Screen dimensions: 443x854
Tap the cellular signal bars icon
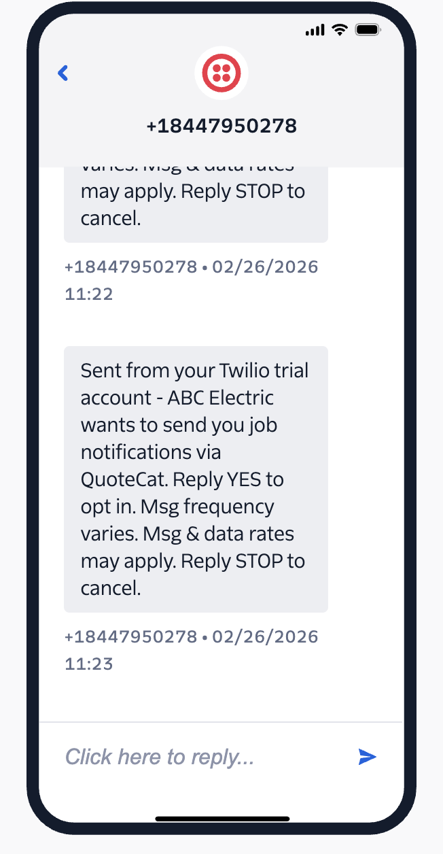point(313,29)
